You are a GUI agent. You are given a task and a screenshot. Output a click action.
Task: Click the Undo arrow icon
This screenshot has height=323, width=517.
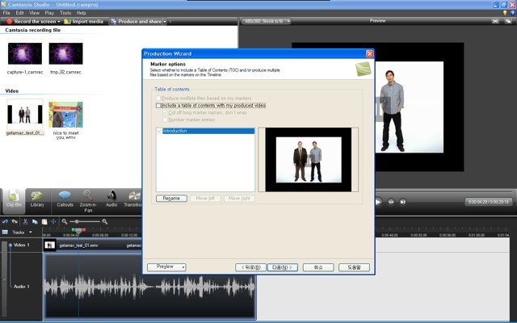click(5, 221)
